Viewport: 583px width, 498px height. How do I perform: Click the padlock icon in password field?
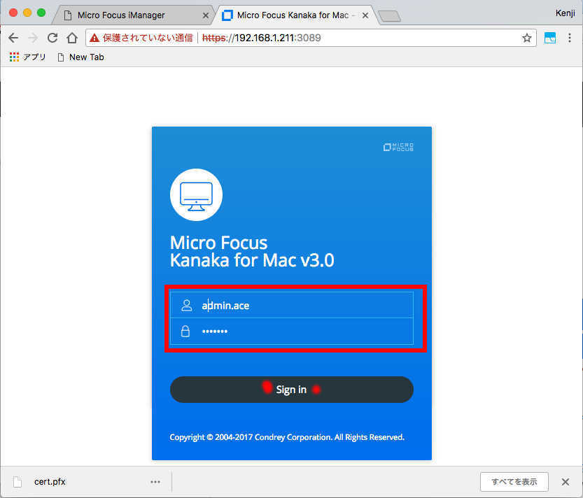(x=185, y=331)
